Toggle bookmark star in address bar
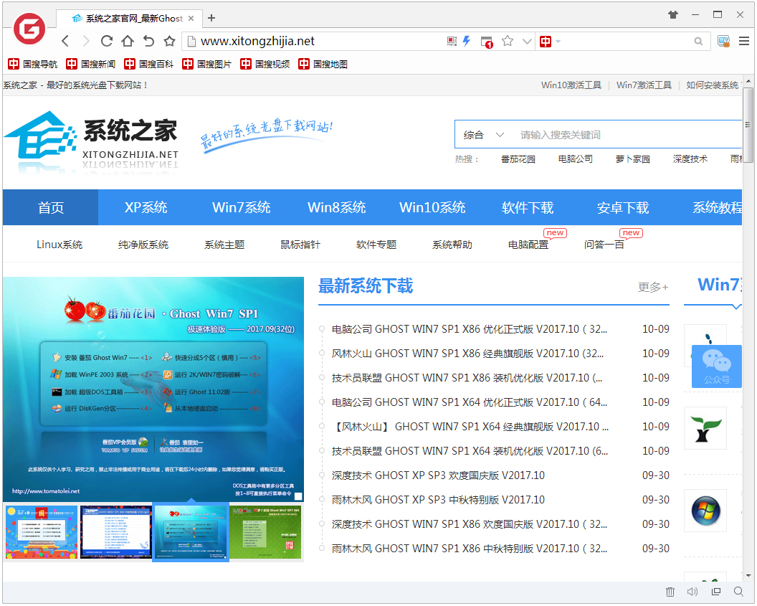757x606 pixels. coord(508,42)
